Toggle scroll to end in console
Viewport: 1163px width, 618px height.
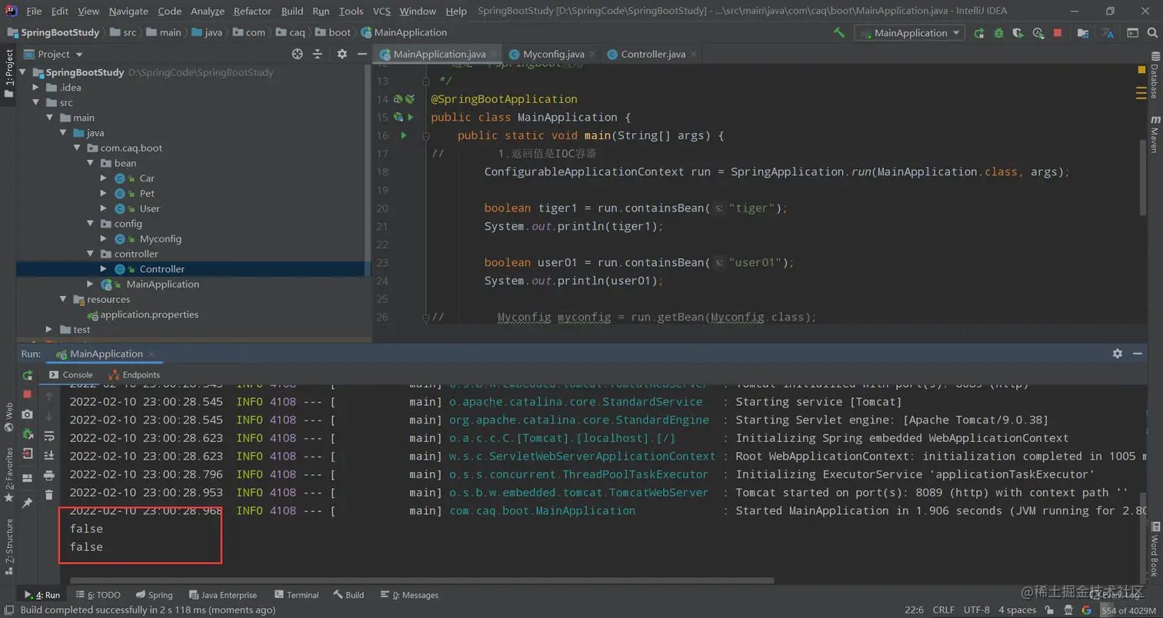pos(49,456)
